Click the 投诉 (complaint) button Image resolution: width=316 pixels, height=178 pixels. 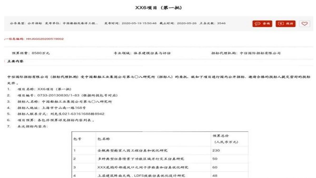click(285, 23)
